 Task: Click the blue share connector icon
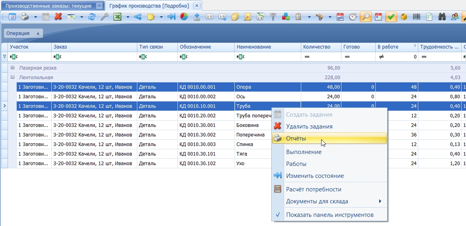pos(138,17)
